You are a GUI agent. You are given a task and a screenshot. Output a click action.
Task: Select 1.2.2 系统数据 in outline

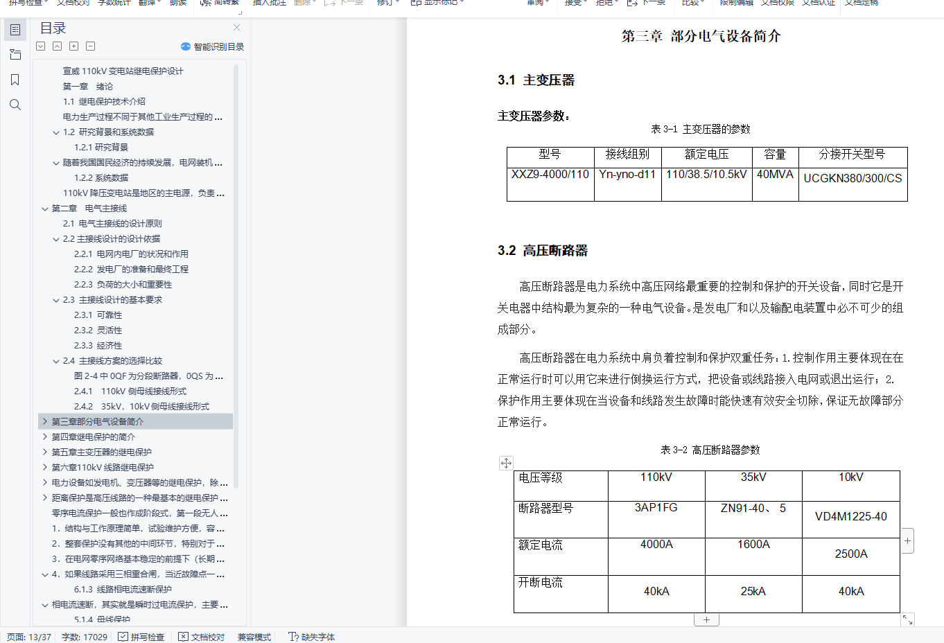(x=101, y=178)
